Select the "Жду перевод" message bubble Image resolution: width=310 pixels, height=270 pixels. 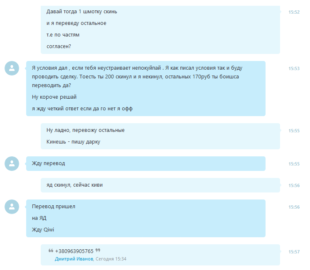[146, 164]
